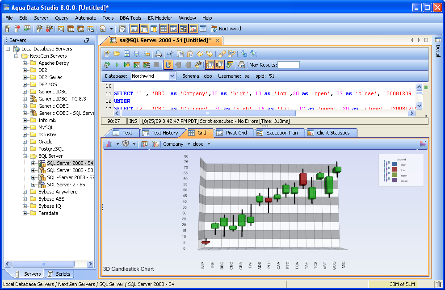Click the Print icon in editor toolbar
This screenshot has height=290, width=445.
pyautogui.click(x=158, y=54)
